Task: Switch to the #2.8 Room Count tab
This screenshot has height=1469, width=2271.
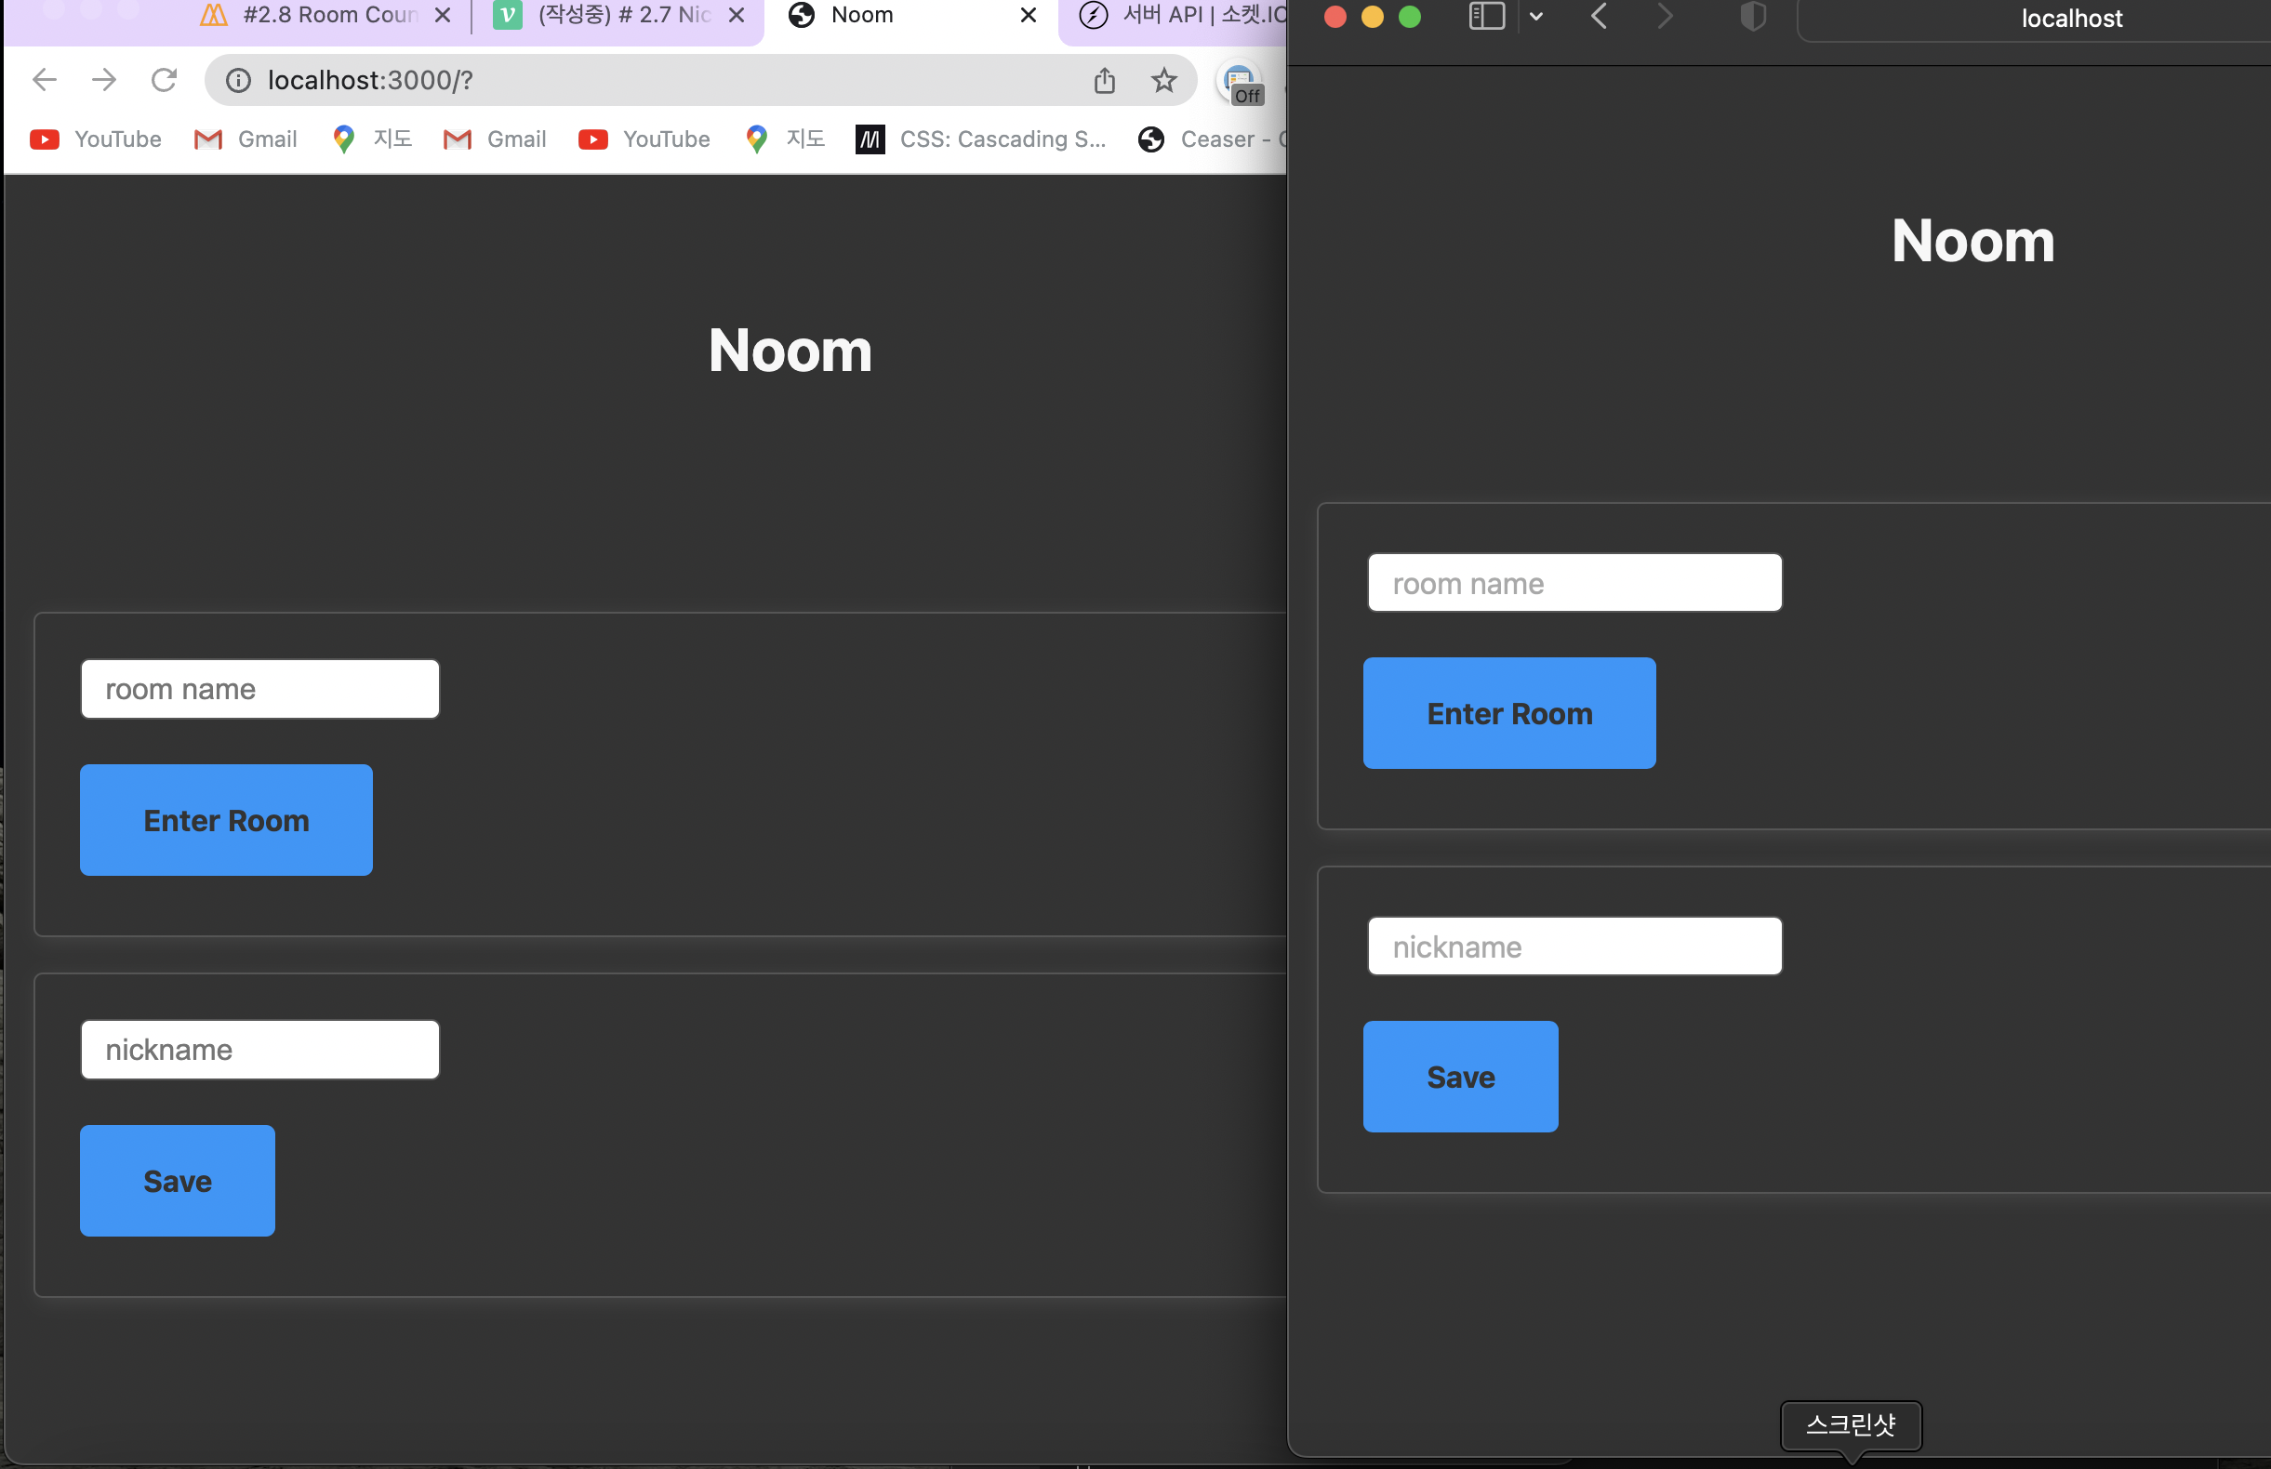Action: (315, 15)
